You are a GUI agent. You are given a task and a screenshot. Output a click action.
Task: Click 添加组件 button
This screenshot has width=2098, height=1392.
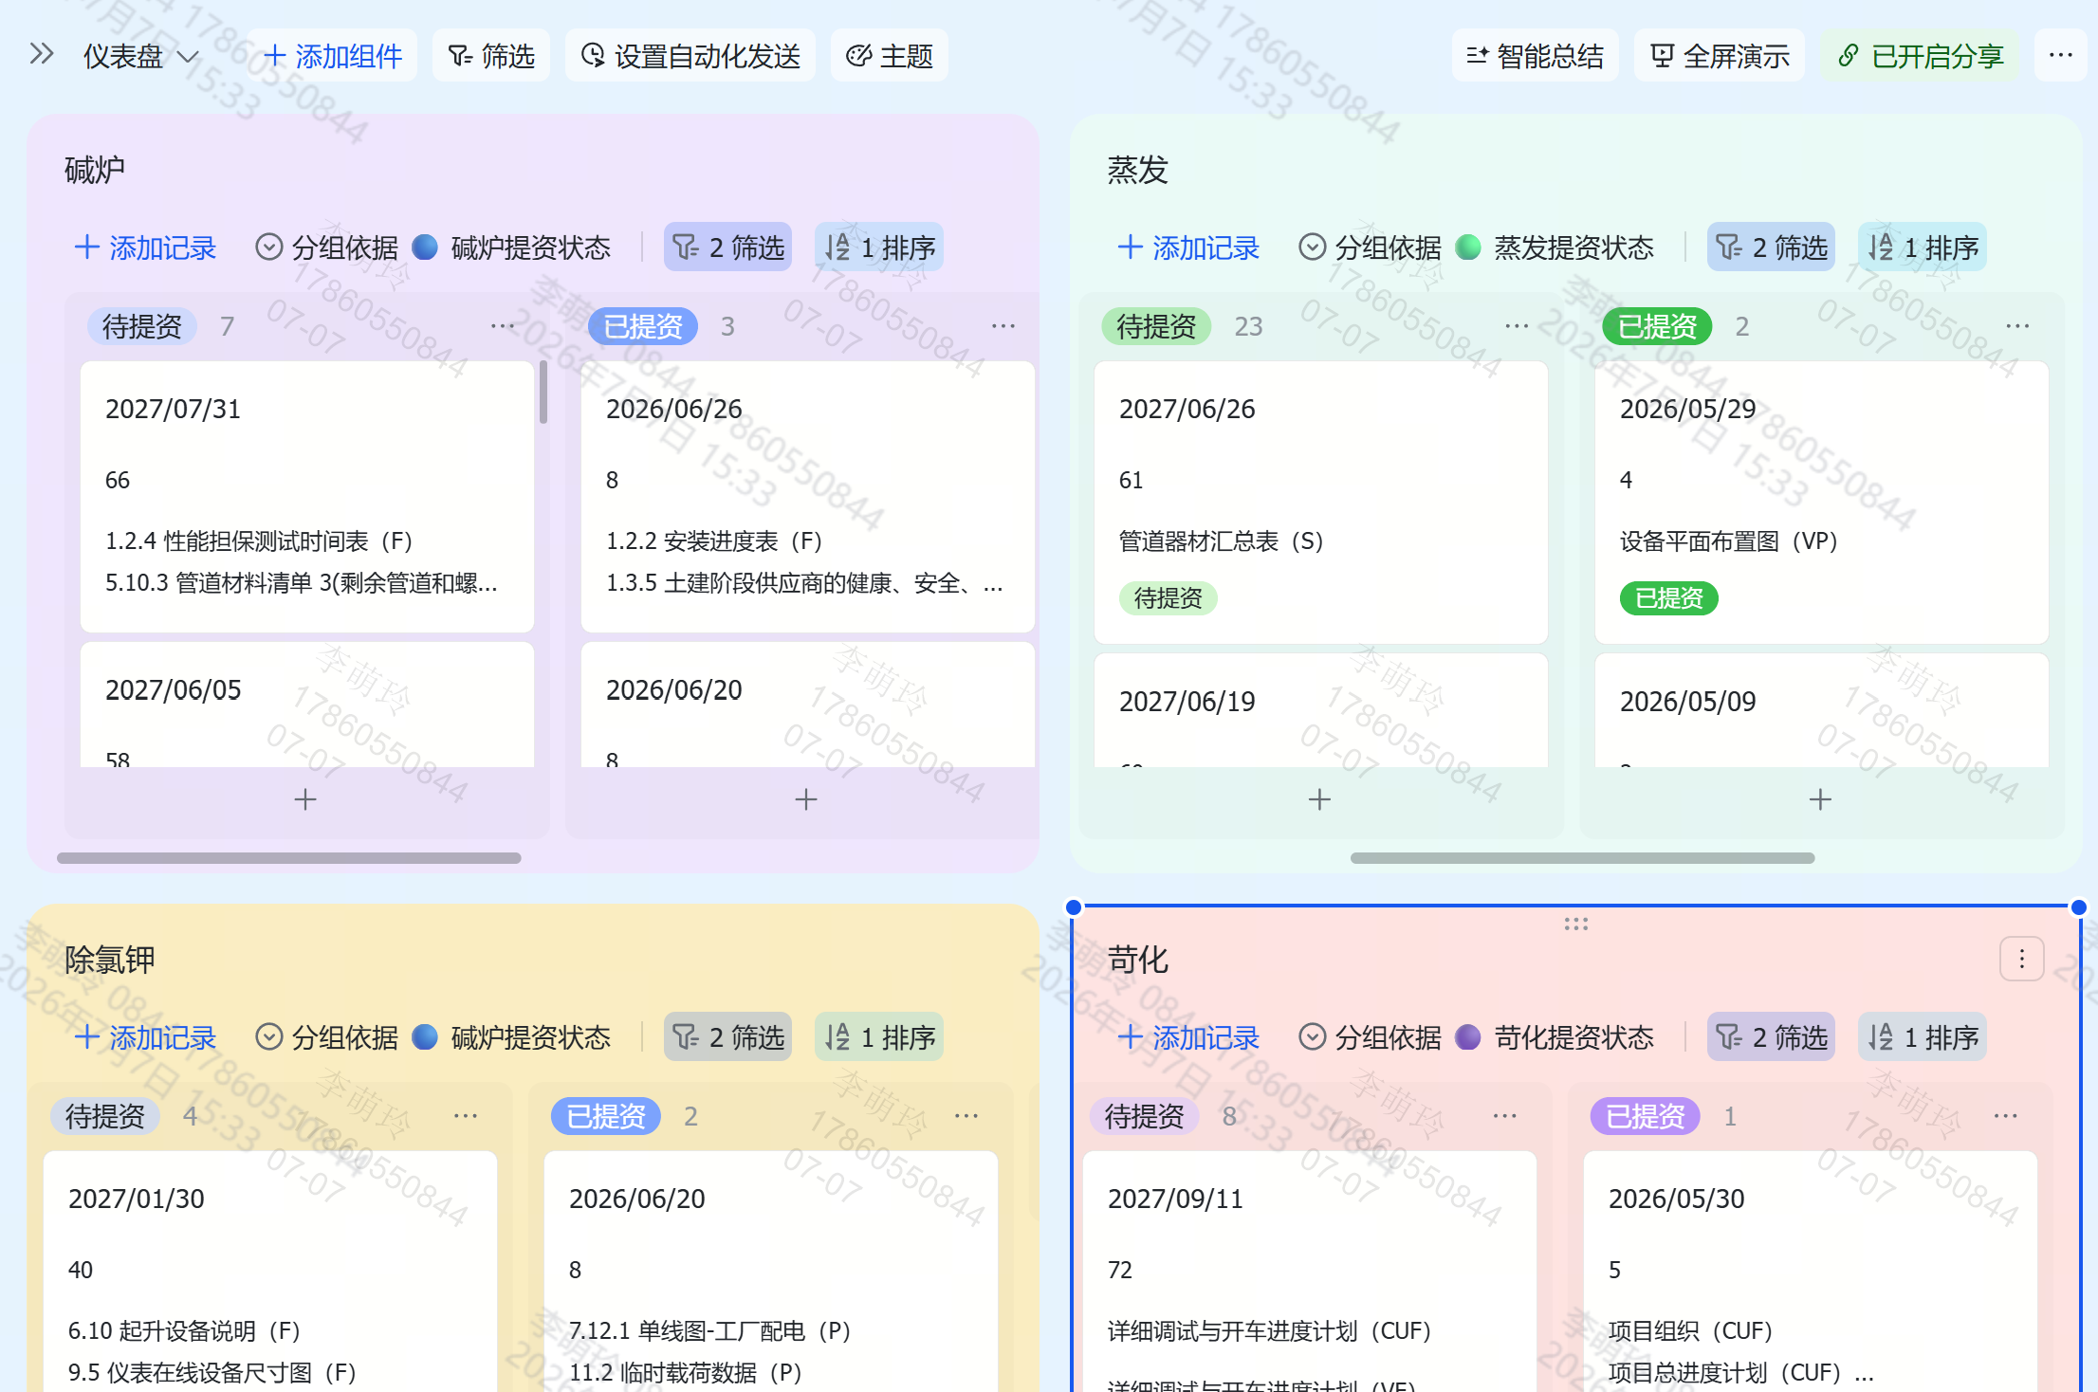[x=332, y=56]
